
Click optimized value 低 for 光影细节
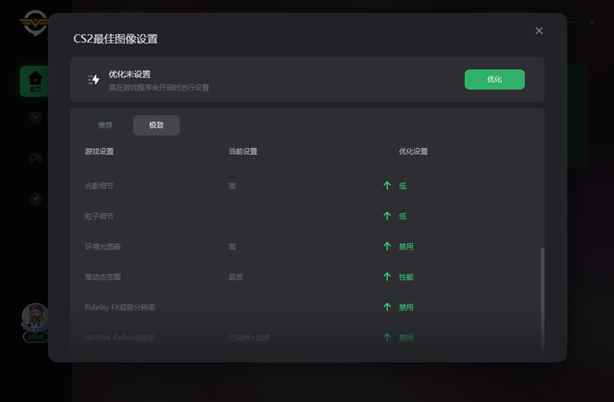402,186
